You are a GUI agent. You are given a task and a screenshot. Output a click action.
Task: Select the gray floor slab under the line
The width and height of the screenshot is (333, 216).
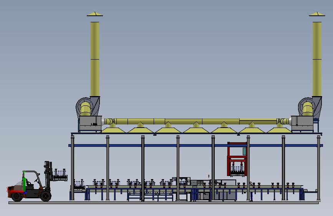click(164, 203)
